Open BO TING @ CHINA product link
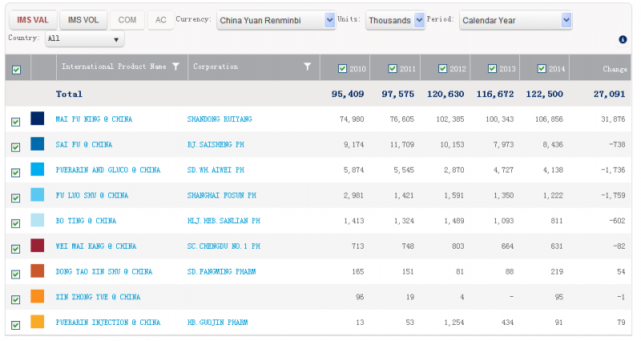The width and height of the screenshot is (641, 341). click(x=86, y=221)
